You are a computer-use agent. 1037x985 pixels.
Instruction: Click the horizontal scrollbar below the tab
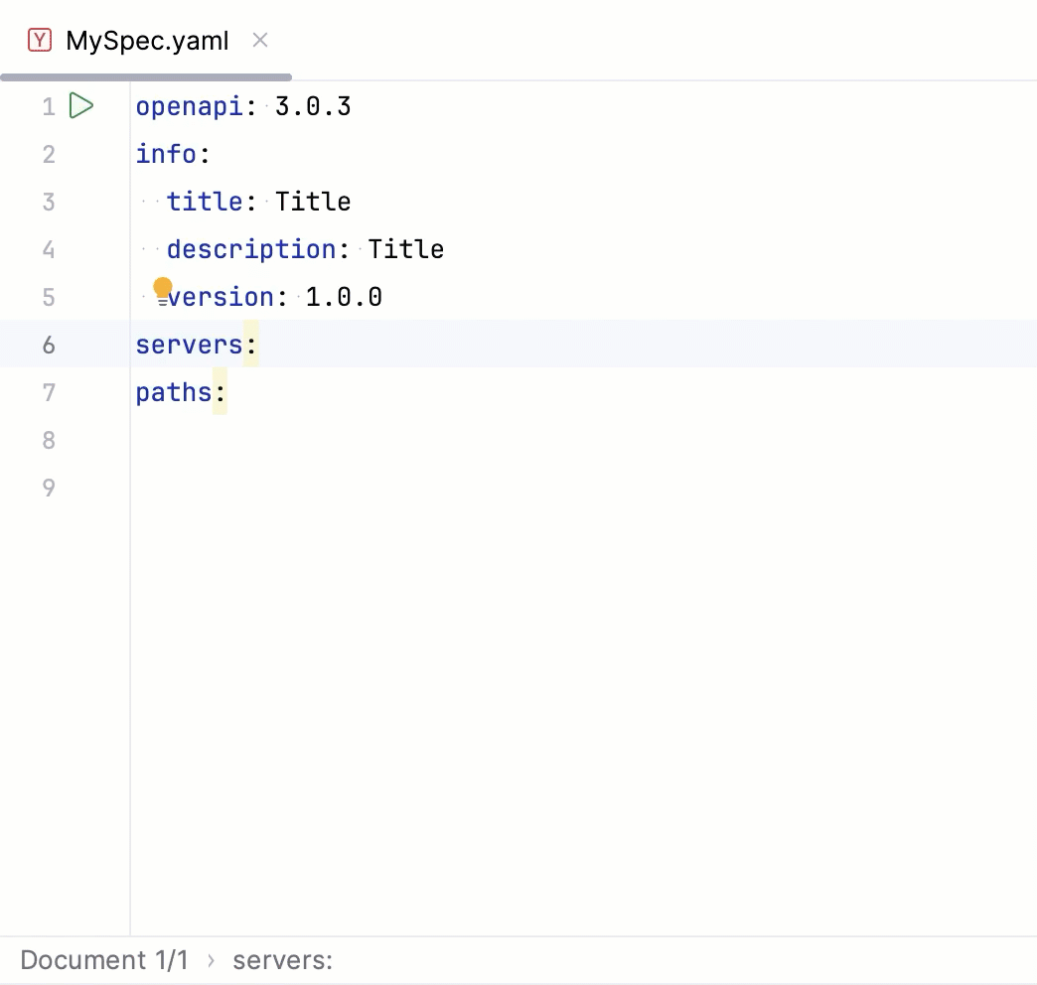[x=145, y=76]
